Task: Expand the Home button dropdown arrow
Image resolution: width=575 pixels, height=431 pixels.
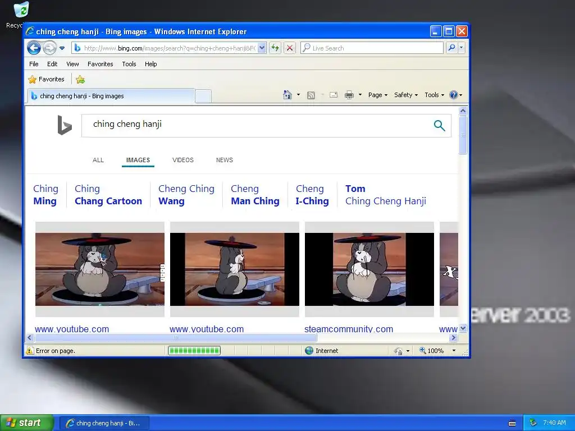Action: point(299,95)
